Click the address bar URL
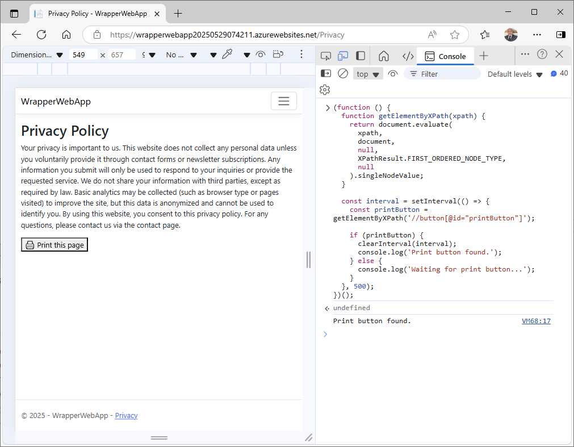The width and height of the screenshot is (574, 447). 227,35
